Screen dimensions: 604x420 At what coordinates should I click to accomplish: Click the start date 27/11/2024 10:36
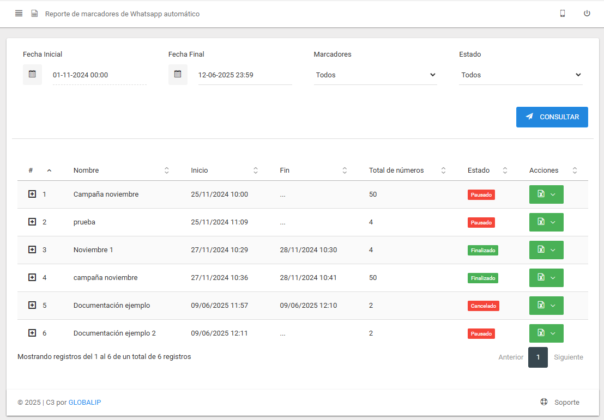click(220, 278)
